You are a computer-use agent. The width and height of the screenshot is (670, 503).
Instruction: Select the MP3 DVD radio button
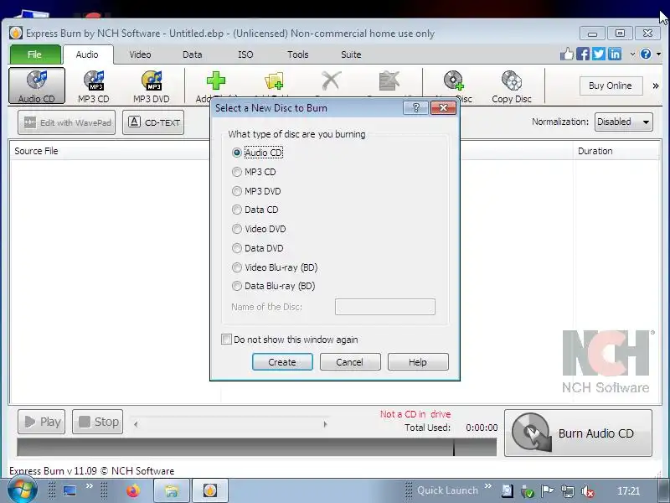237,191
